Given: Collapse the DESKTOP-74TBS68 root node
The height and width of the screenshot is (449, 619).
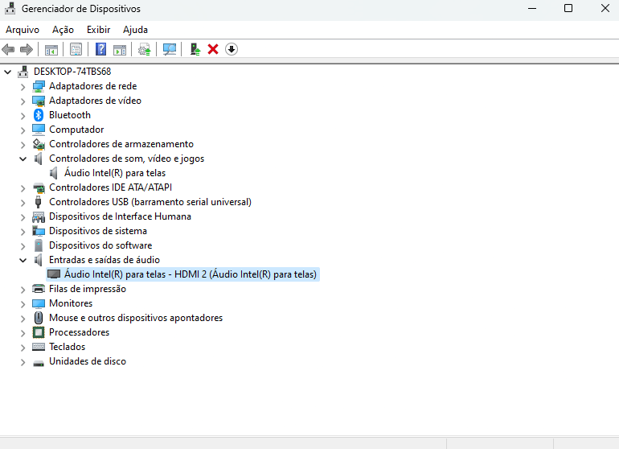Looking at the screenshot, I should 7,72.
